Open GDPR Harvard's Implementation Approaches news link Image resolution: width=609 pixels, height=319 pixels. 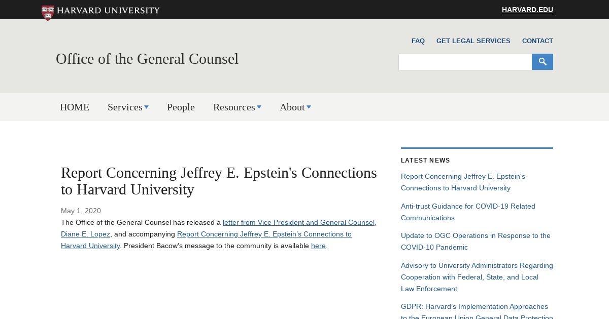tap(477, 312)
